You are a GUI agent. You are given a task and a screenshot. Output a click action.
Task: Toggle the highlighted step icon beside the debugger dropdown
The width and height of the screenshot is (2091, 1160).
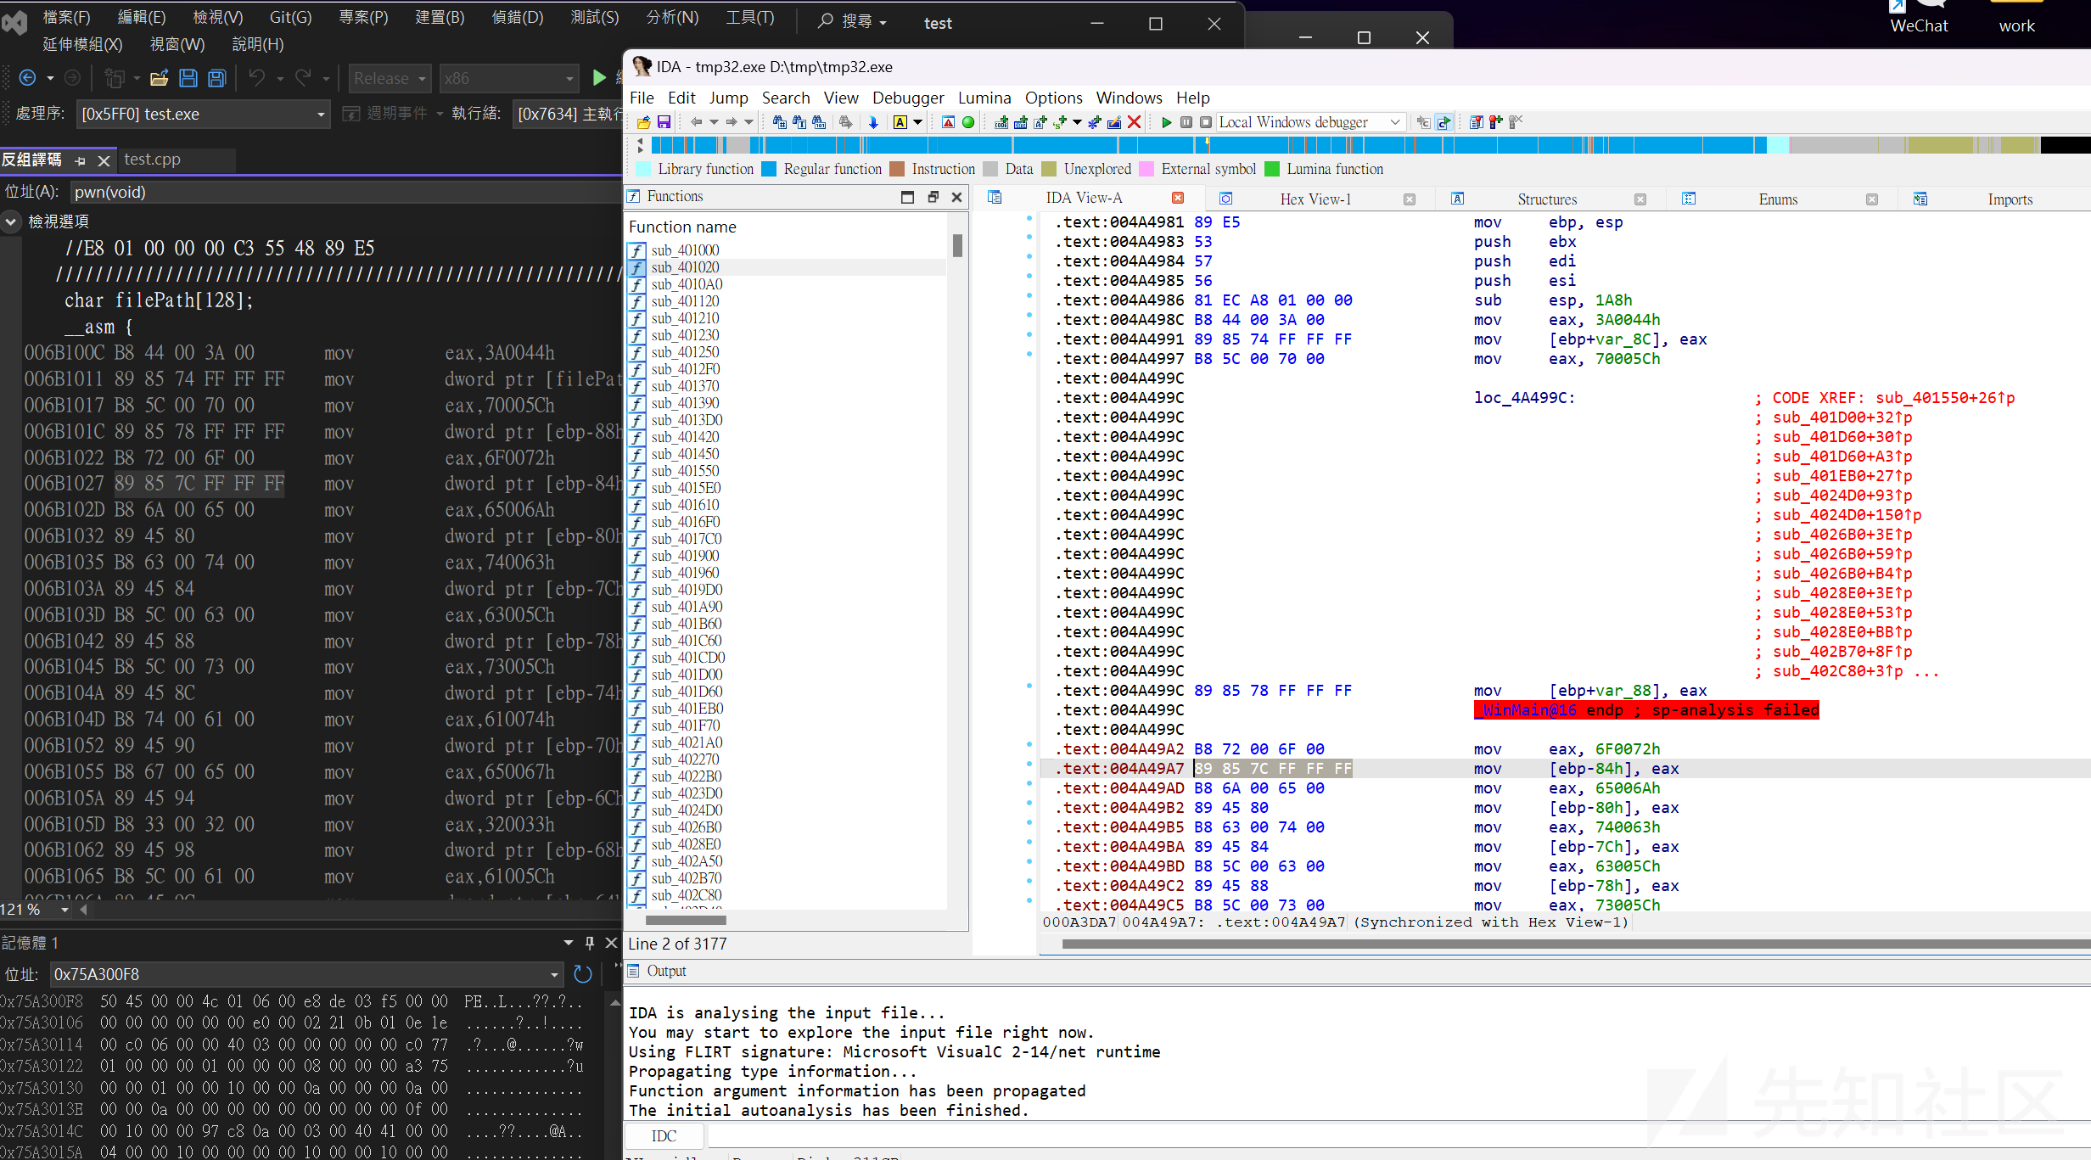pyautogui.click(x=1444, y=122)
